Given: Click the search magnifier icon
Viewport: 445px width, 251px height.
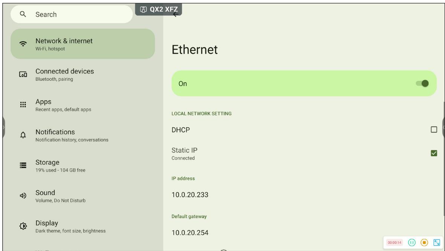Looking at the screenshot, I should click(23, 14).
